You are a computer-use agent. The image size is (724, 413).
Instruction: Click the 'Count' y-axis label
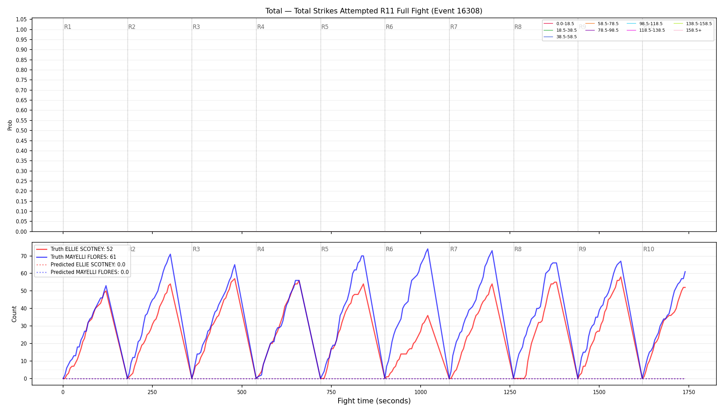pos(14,314)
